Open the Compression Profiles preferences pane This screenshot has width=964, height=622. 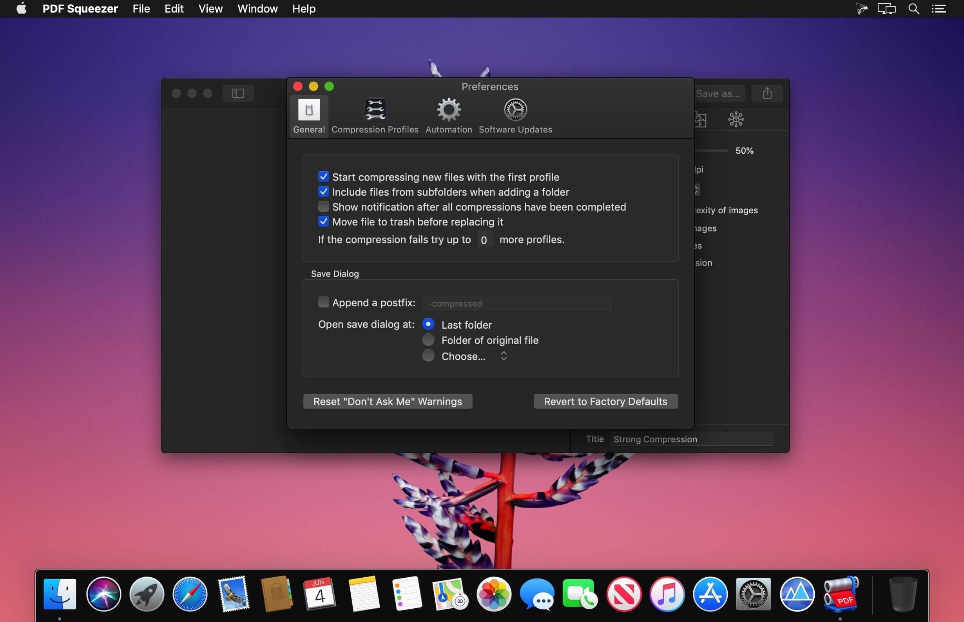(375, 115)
